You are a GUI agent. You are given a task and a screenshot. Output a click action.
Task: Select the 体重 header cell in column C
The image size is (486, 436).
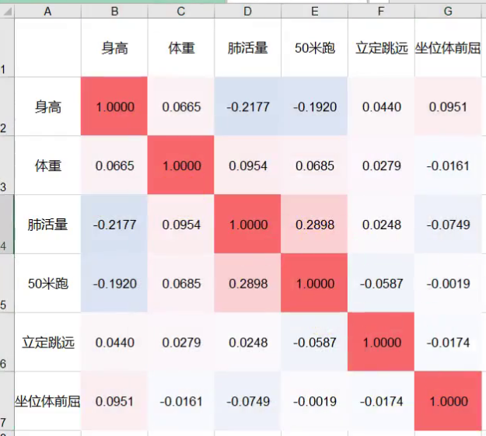tap(181, 47)
